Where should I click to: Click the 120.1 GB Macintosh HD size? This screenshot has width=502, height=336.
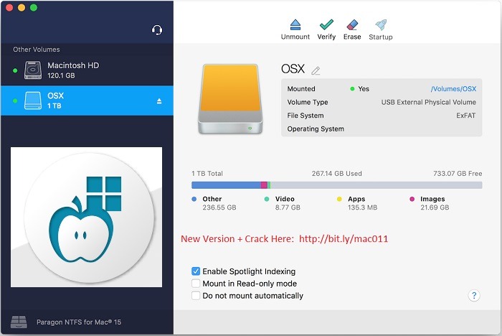(61, 75)
